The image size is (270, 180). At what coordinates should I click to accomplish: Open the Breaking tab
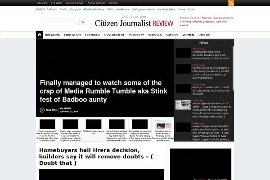53,35
